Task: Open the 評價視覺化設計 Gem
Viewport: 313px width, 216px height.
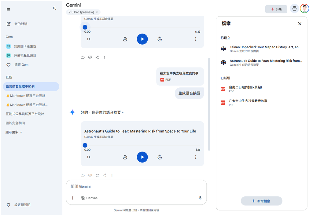Action: pyautogui.click(x=25, y=55)
